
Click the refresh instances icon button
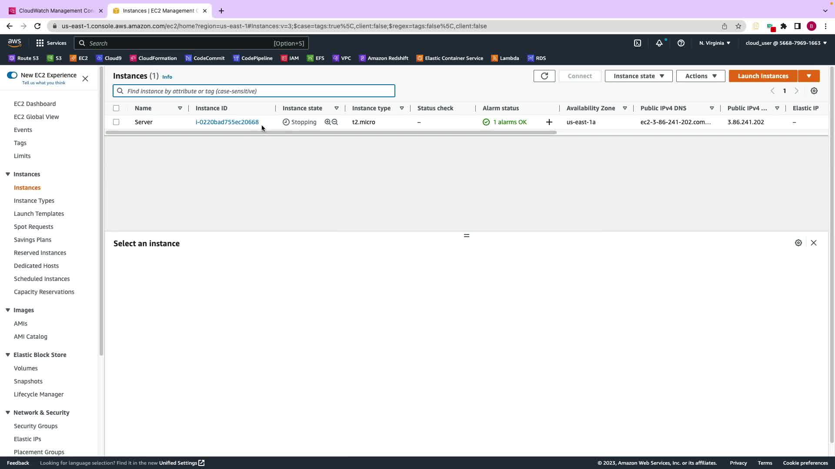(x=544, y=76)
